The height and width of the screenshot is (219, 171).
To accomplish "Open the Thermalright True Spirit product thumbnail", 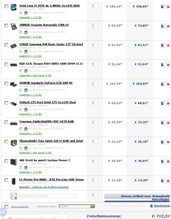I will click(14, 143).
